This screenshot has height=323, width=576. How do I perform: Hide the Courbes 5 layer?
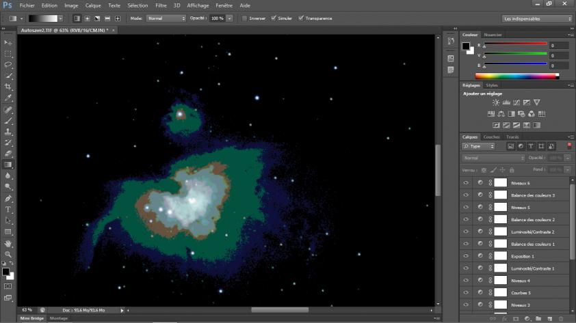466,292
